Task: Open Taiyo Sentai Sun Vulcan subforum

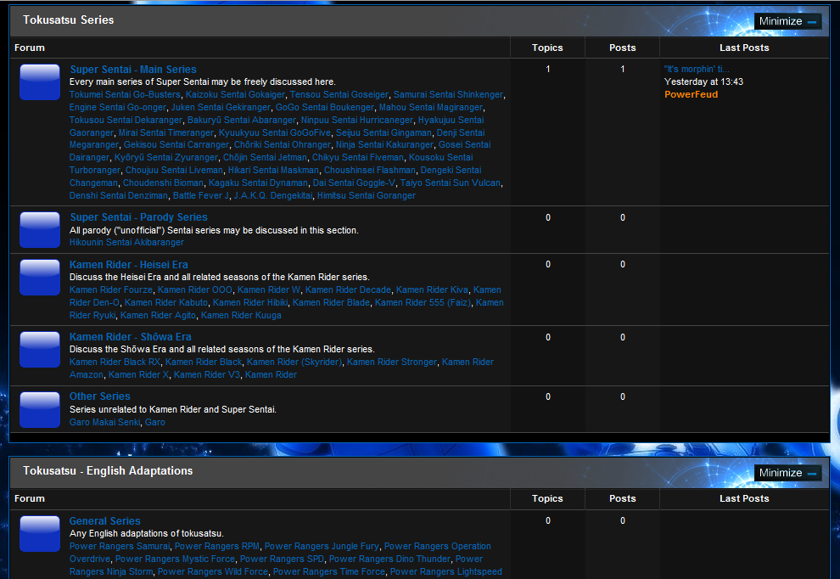Action: (x=451, y=183)
